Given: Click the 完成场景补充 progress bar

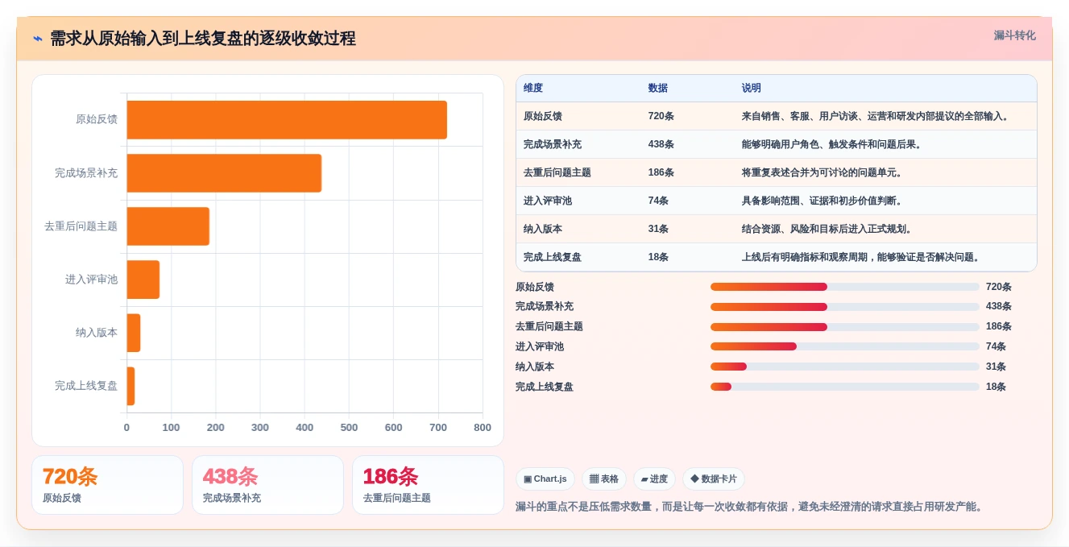Looking at the screenshot, I should coord(845,307).
